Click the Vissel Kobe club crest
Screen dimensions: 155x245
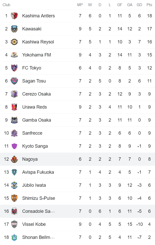tap(15, 224)
